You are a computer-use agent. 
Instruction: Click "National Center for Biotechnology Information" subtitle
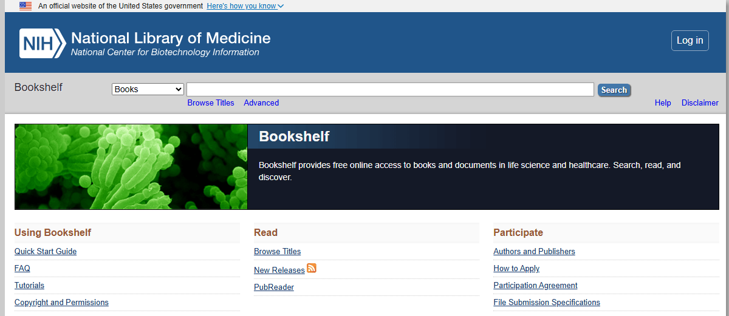tap(165, 53)
